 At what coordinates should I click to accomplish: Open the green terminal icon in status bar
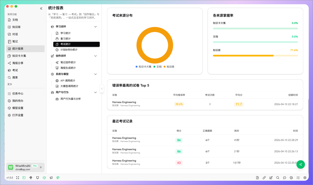click(x=24, y=178)
